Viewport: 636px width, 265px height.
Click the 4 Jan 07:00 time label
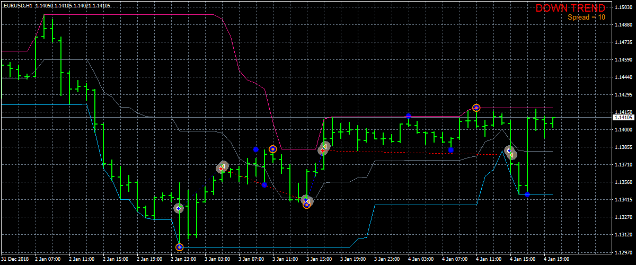click(x=455, y=260)
